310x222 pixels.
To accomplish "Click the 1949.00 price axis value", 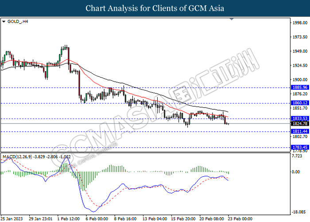I will point(300,52).
